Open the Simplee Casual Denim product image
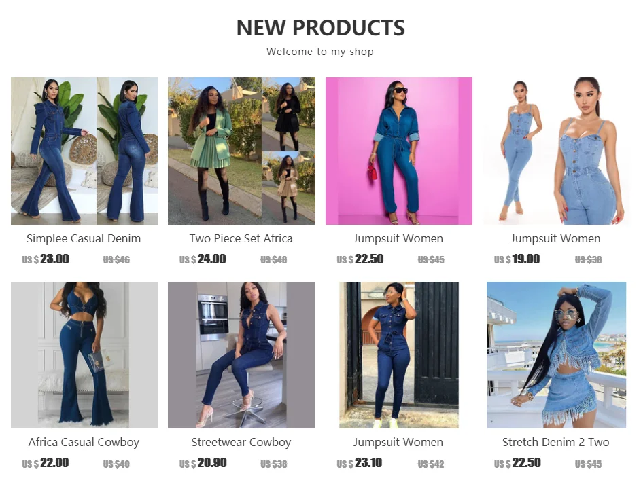Viewport: 641px width, 495px height. click(84, 151)
